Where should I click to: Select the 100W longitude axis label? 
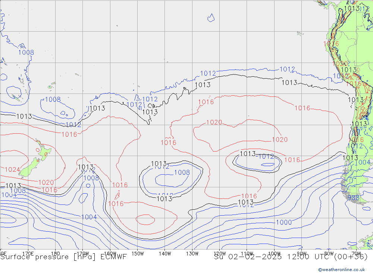(x=274, y=253)
